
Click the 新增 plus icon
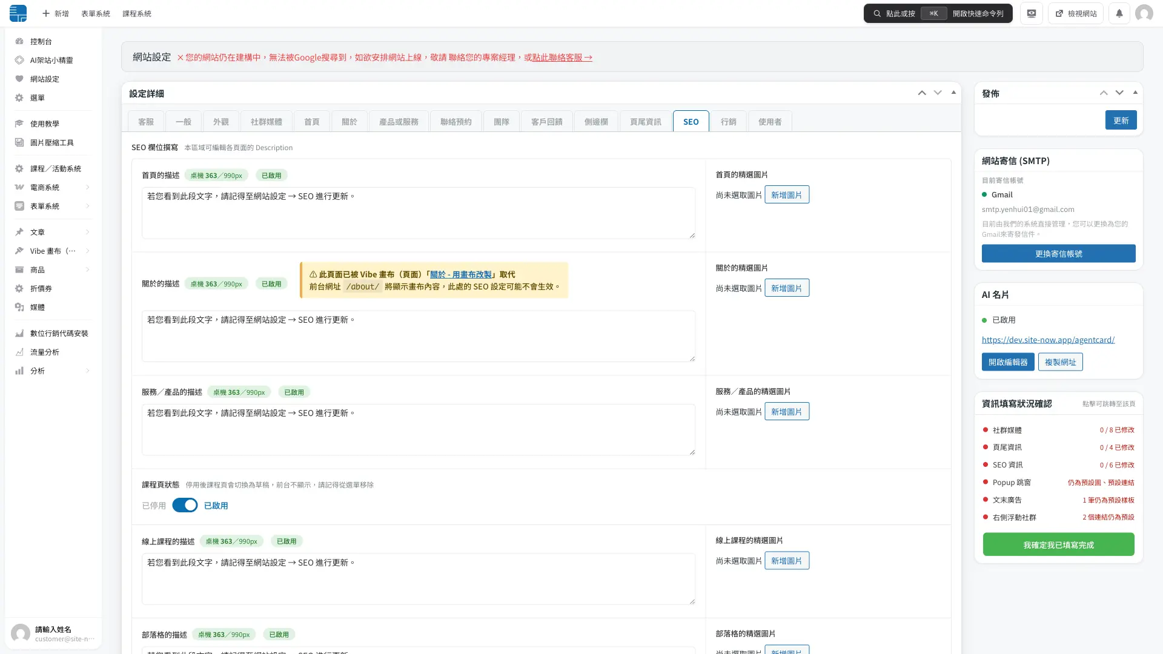point(45,13)
